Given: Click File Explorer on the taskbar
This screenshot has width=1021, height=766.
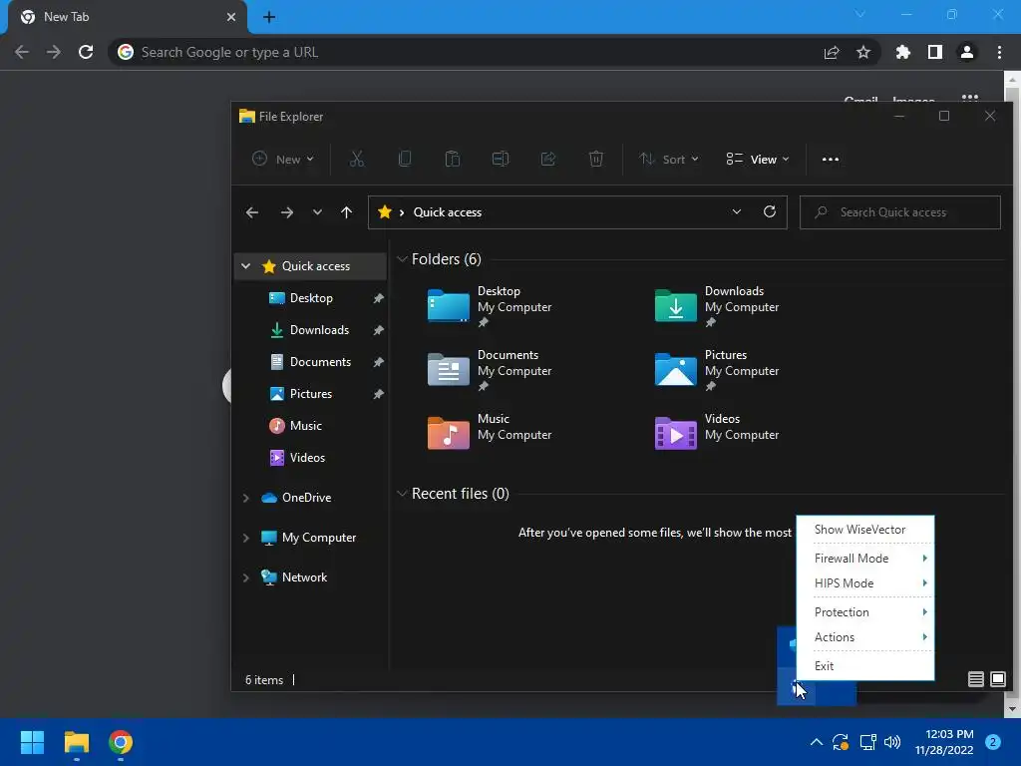Looking at the screenshot, I should (76, 742).
